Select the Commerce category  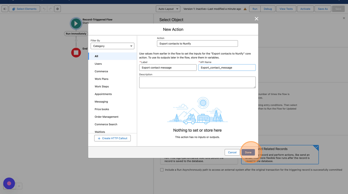click(x=112, y=71)
